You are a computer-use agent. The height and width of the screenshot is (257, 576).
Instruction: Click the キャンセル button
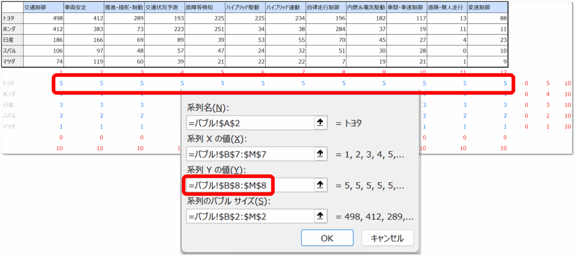[387, 238]
